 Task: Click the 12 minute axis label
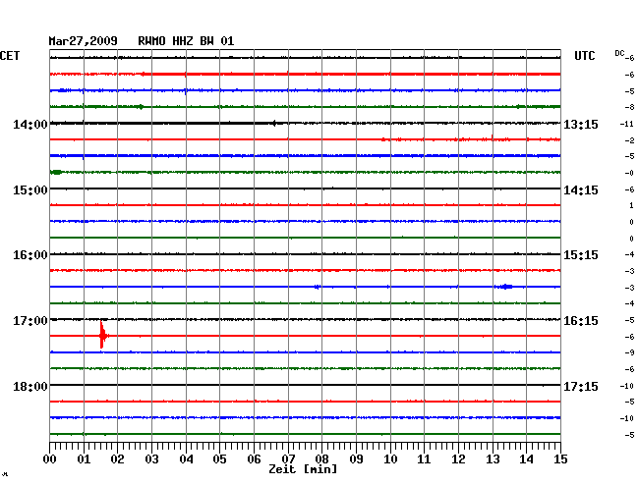pyautogui.click(x=458, y=459)
